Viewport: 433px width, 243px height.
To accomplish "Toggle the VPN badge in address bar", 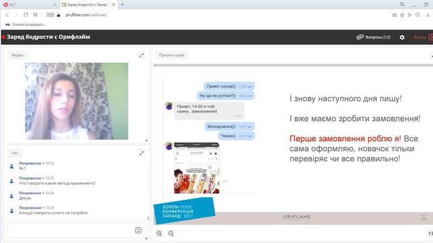I will pyautogui.click(x=50, y=15).
